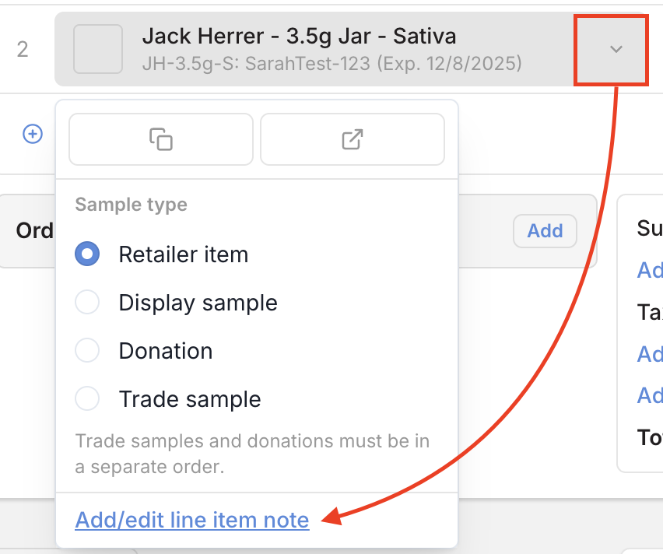Select the Retailer item sample type
Image resolution: width=663 pixels, height=554 pixels.
pos(87,254)
